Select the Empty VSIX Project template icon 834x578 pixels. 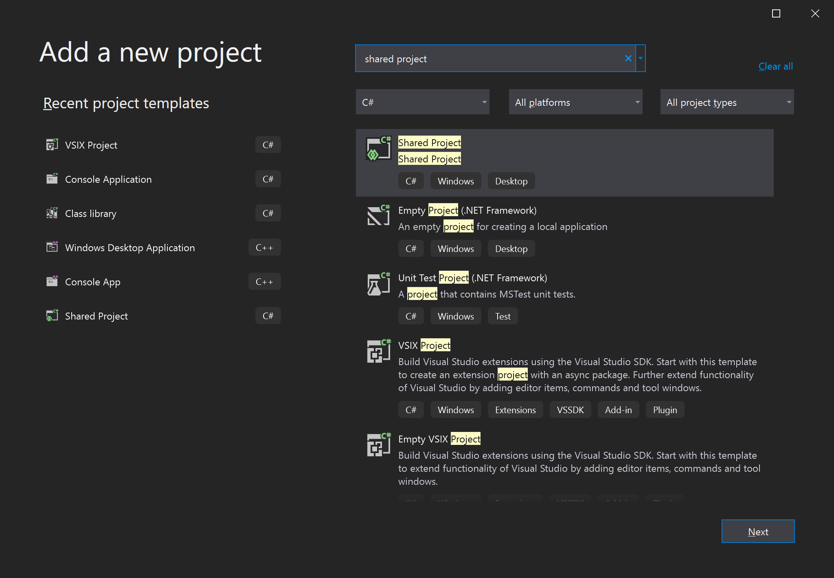(x=378, y=446)
